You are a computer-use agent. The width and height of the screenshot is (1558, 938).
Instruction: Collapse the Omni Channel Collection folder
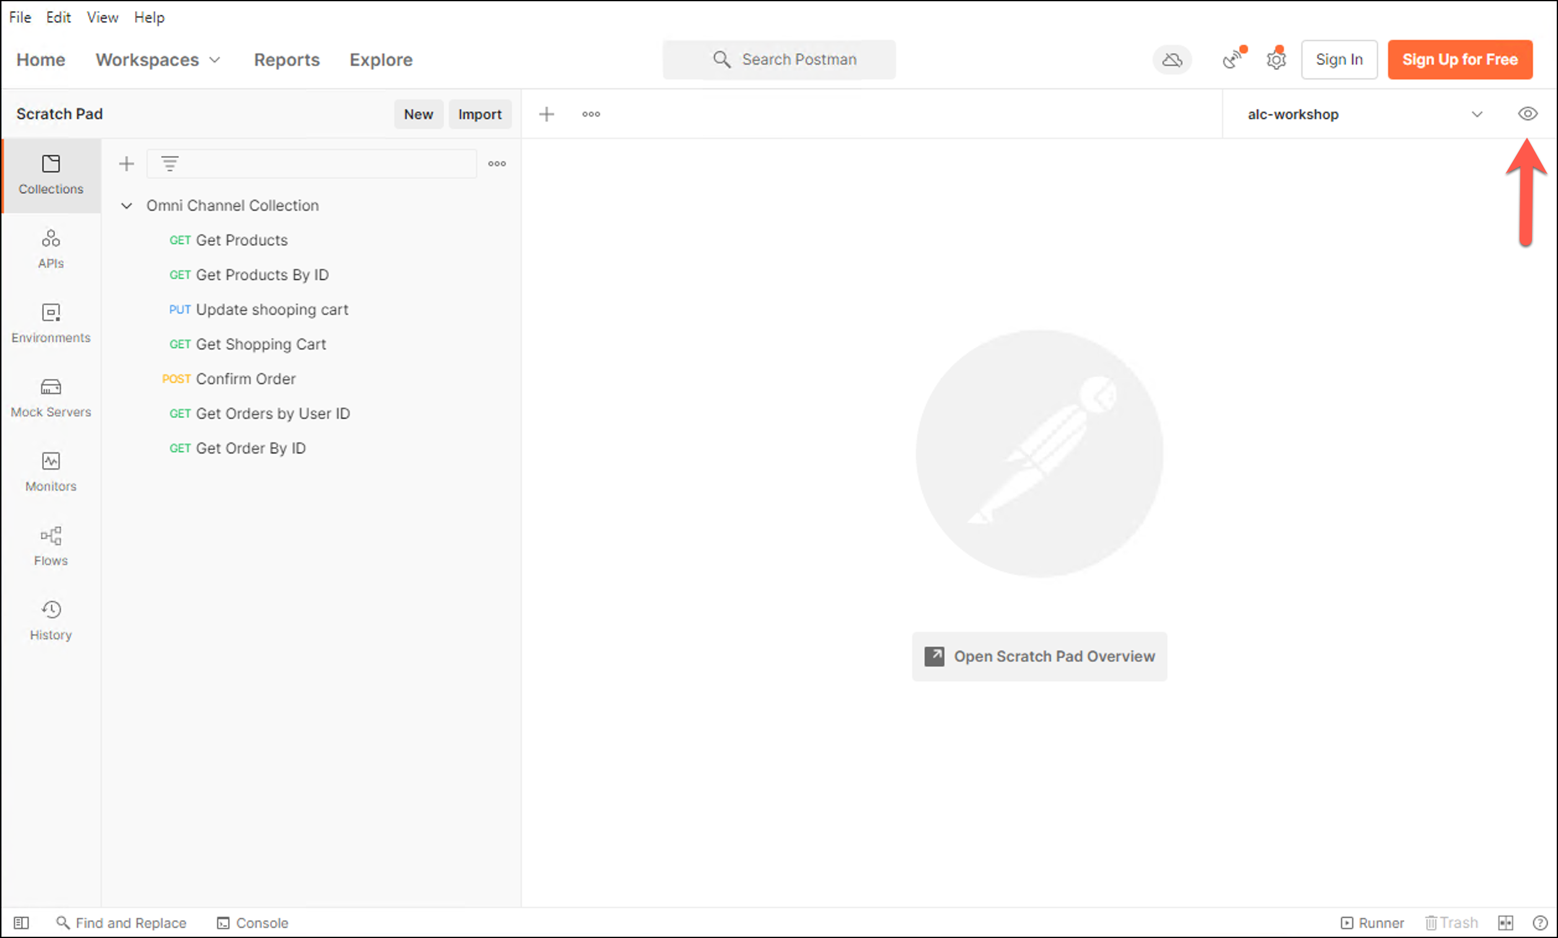coord(126,206)
